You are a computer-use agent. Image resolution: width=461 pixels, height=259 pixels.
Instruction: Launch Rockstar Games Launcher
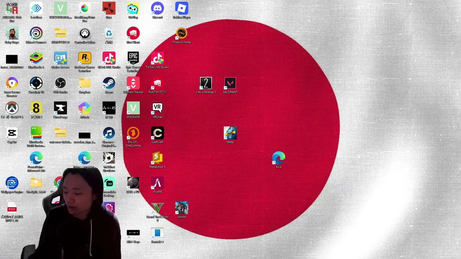85,58
